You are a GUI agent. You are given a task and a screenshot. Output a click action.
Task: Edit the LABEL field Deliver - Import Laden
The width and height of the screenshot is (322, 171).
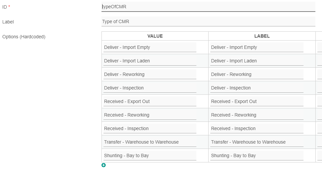click(257, 61)
